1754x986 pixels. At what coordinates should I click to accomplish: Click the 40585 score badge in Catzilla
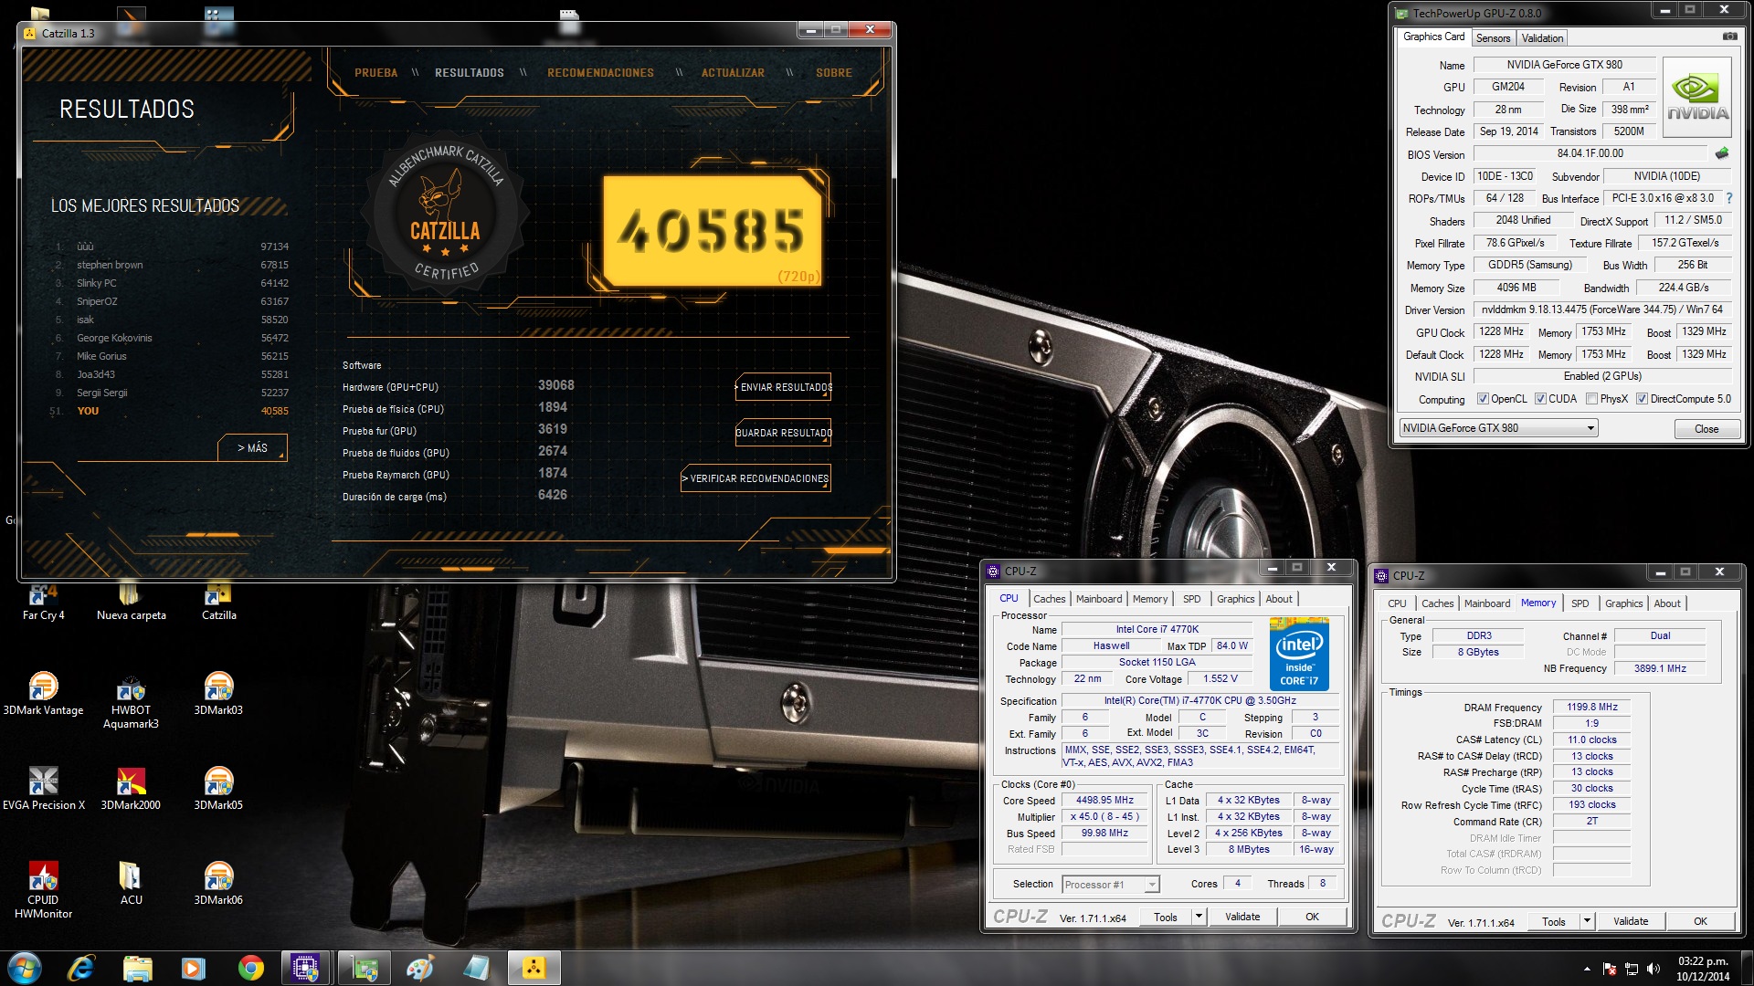713,230
